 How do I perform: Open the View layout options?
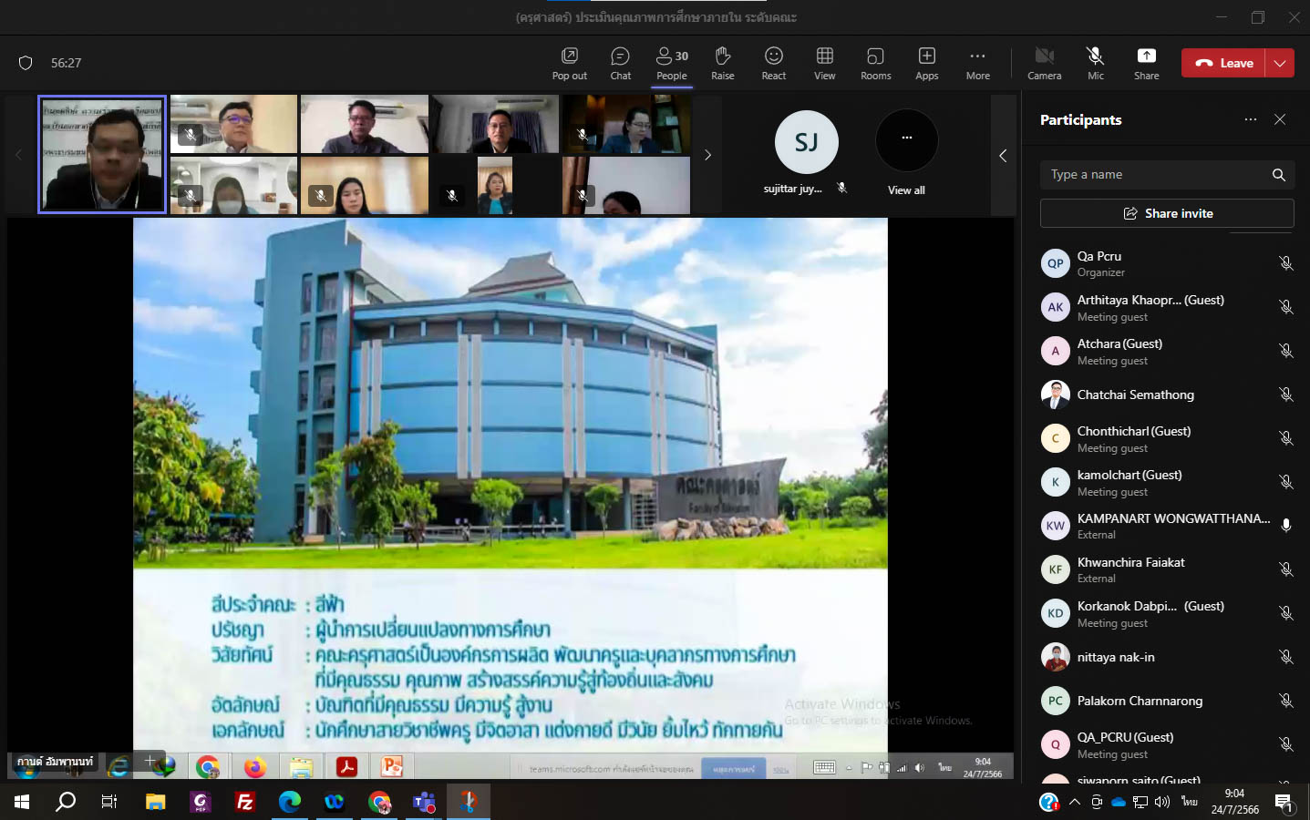[824, 63]
